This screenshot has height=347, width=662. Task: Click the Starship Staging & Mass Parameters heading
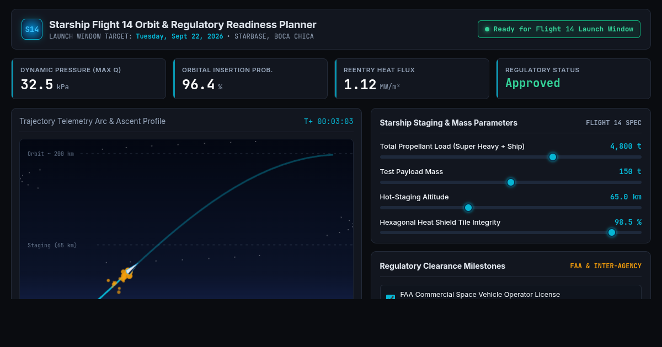click(449, 123)
